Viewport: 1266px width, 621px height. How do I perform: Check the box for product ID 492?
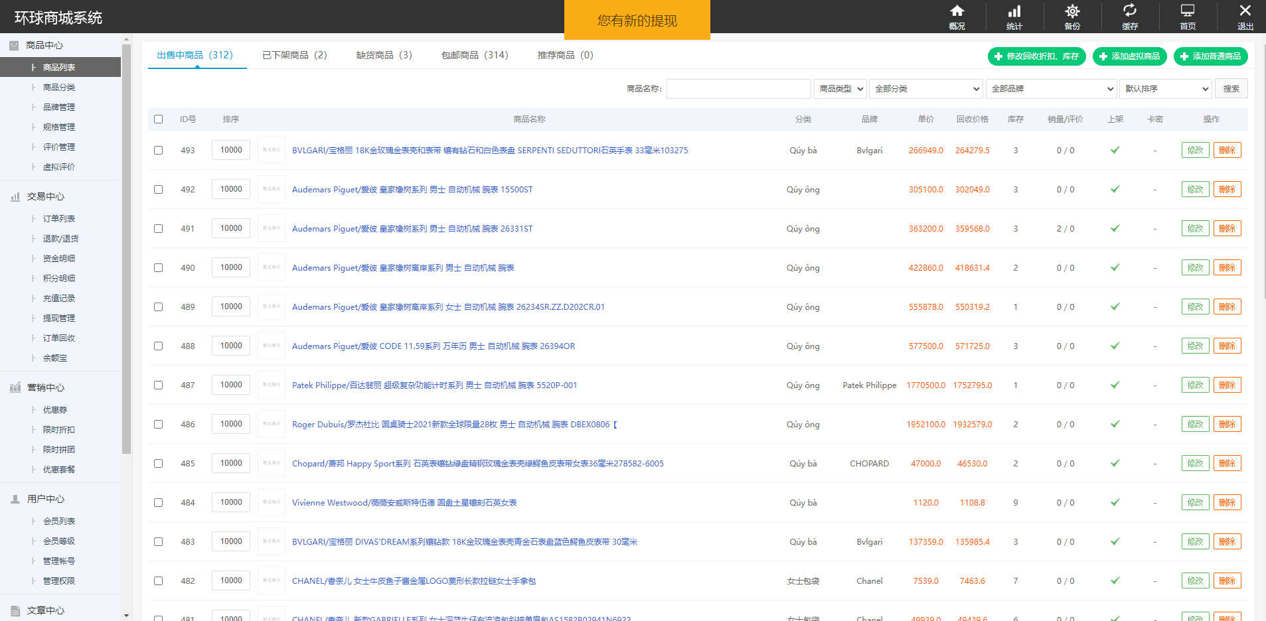[x=158, y=189]
